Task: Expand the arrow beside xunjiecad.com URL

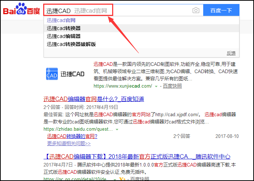Action: click(x=156, y=87)
